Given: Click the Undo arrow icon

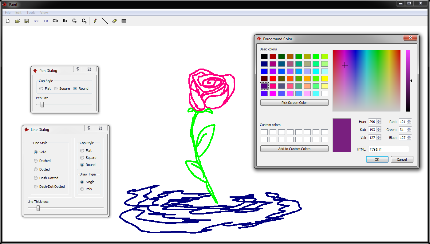Looking at the screenshot, I should pos(36,21).
